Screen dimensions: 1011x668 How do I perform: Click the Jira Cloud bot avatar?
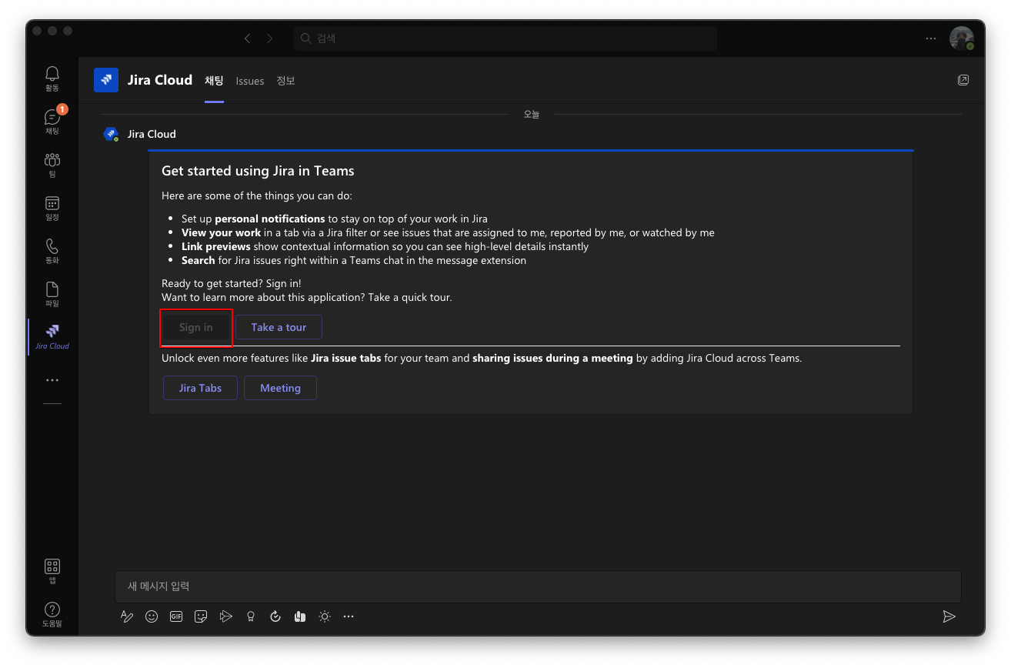(x=111, y=134)
